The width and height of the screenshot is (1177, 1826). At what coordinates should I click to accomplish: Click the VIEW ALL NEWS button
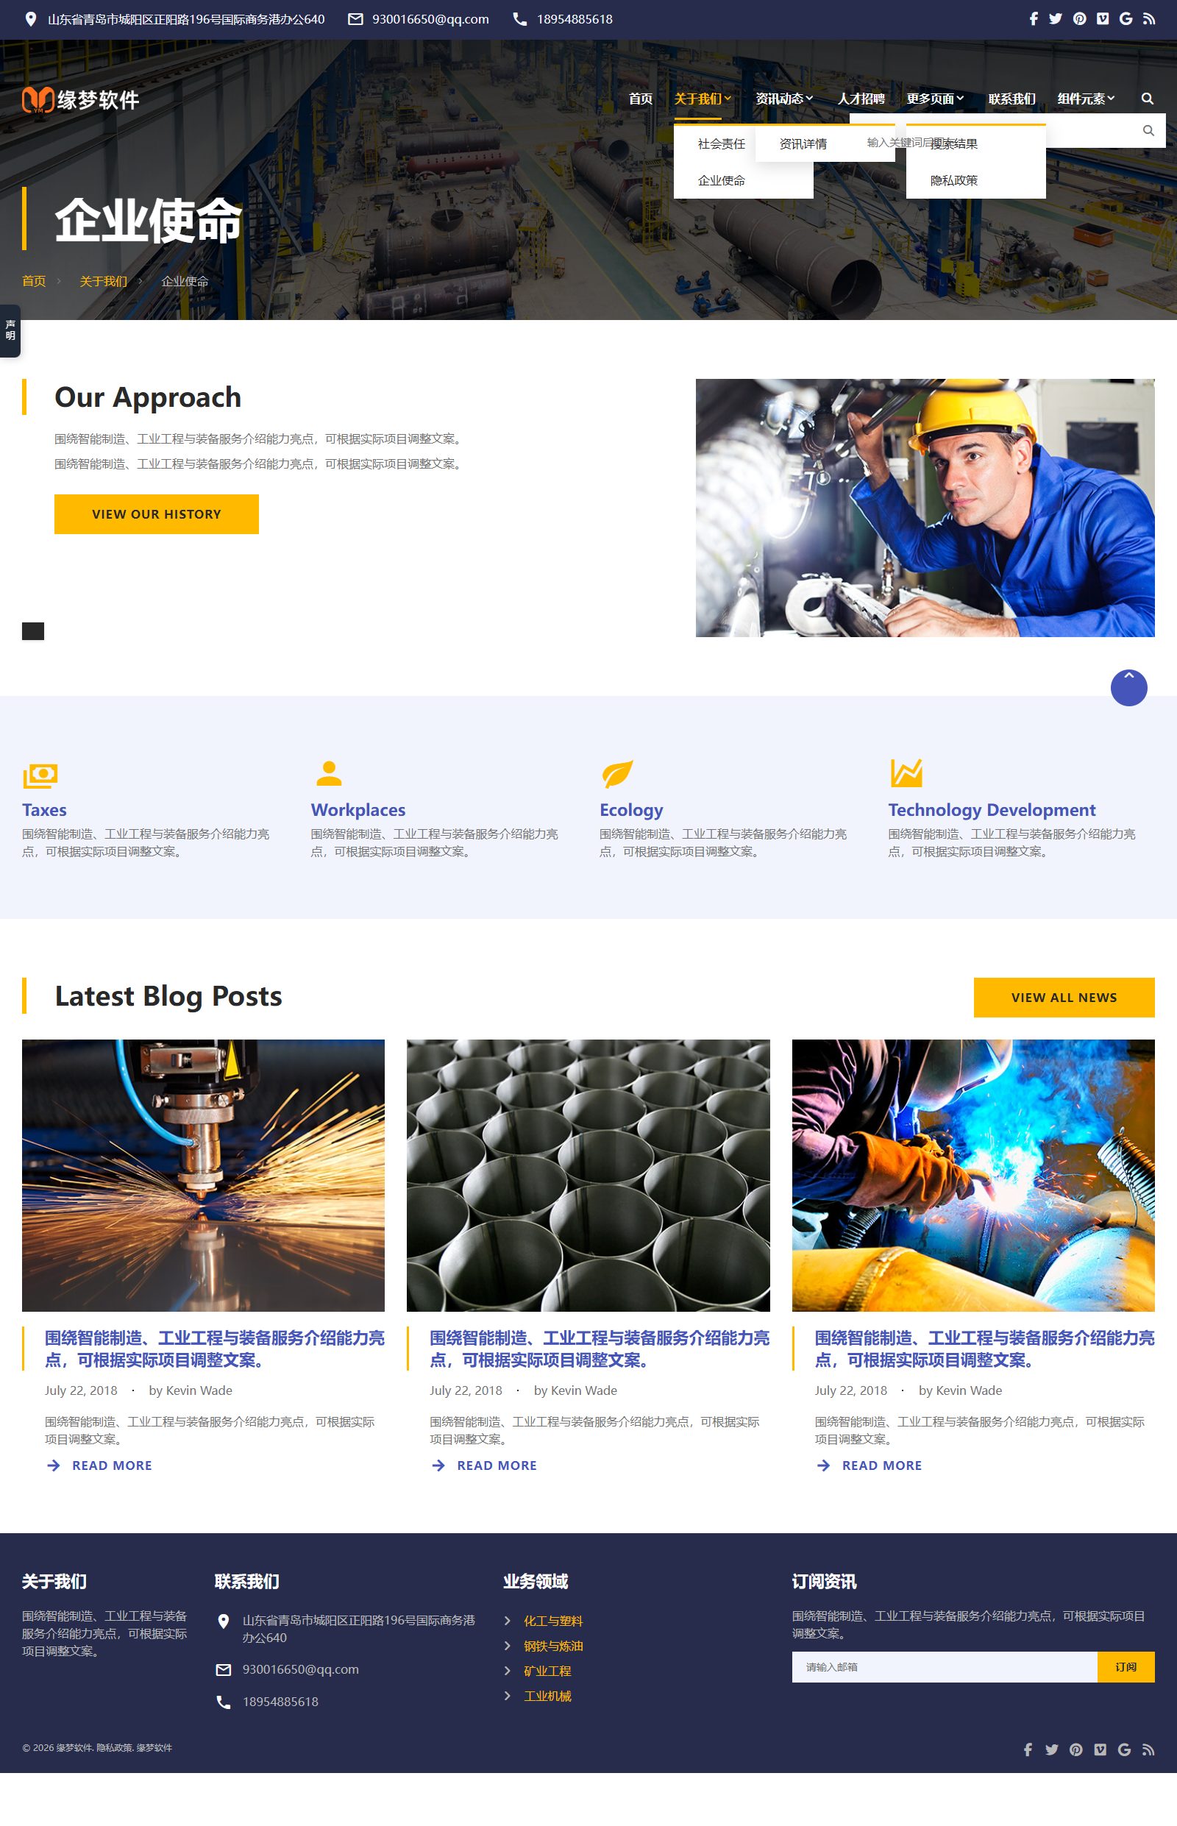(1064, 998)
